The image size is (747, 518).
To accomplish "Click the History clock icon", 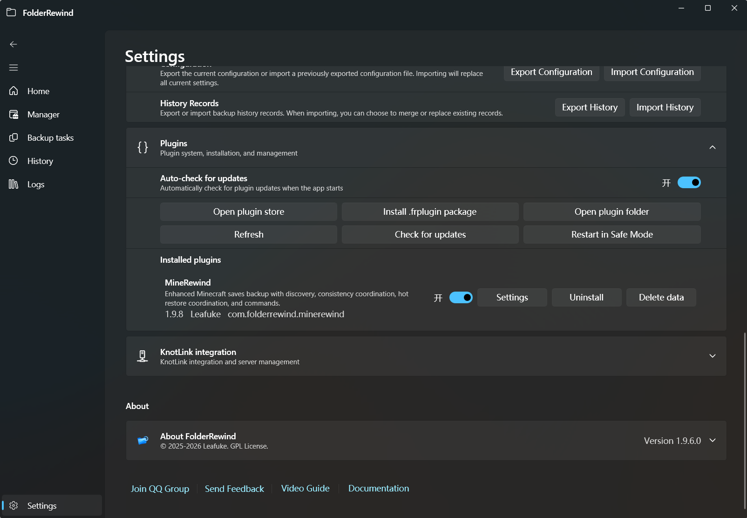I will 14,161.
